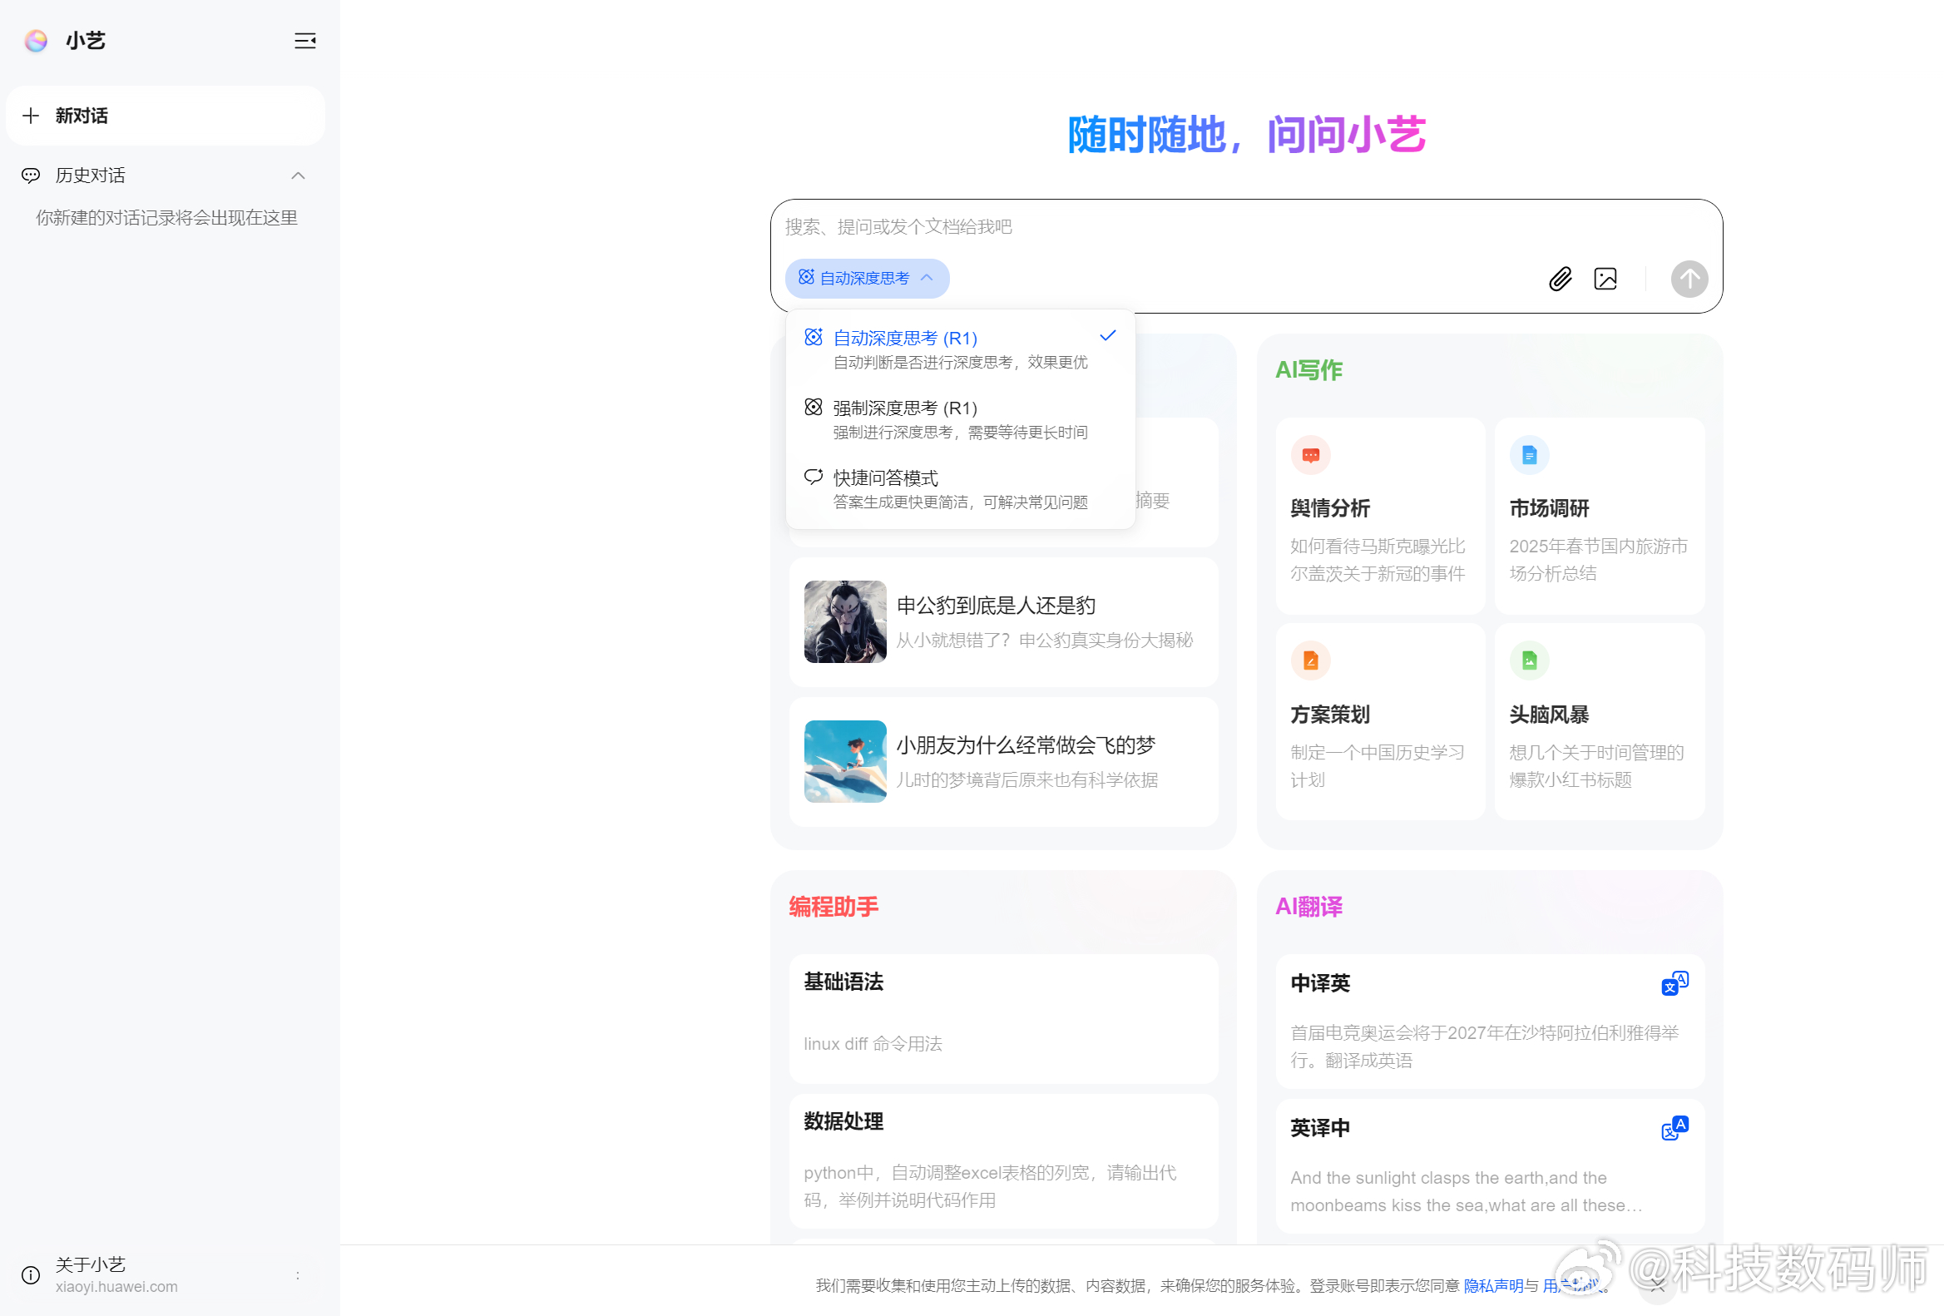Open the 中译英 translation card
Viewport: 1944px width, 1316px height.
tap(1489, 1021)
